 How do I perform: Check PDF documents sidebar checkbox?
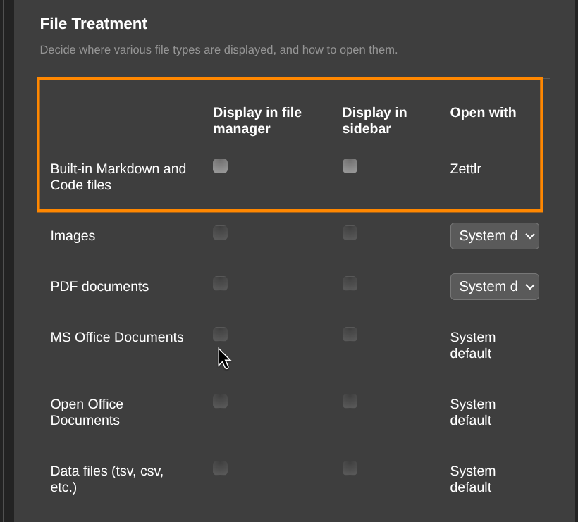click(350, 283)
